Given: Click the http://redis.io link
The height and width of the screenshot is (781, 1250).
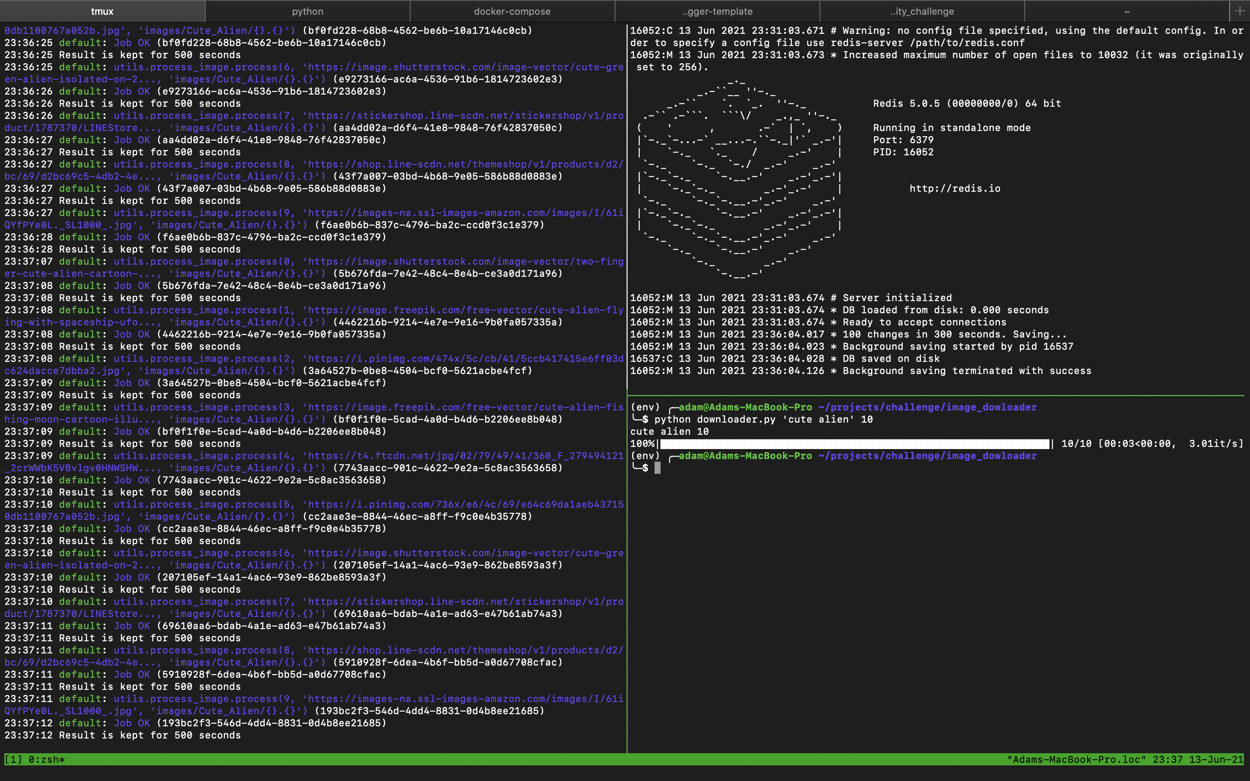Looking at the screenshot, I should click(x=954, y=189).
